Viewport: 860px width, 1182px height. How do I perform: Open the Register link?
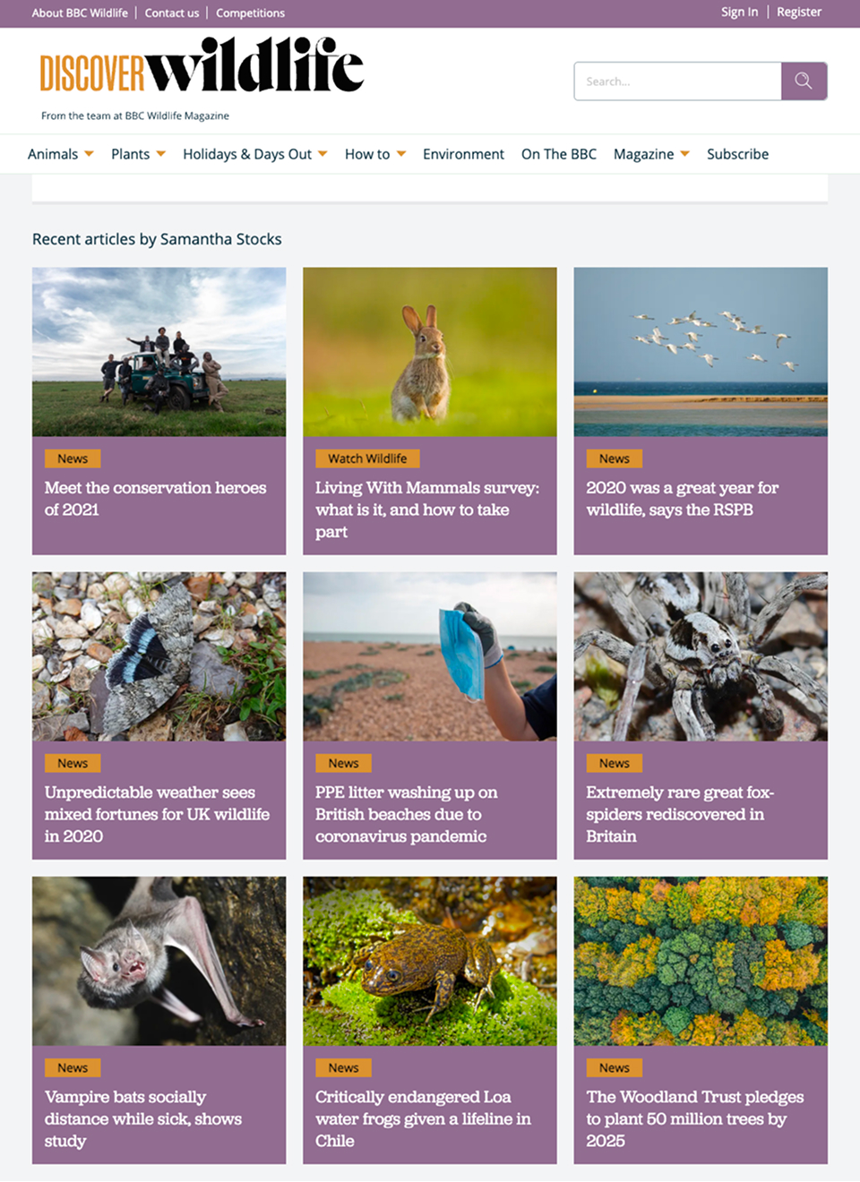pos(799,13)
